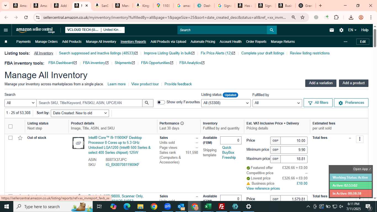Screen dimensions: 377x212
Task: Favourite the Intel Core i9-11900KF listing star
Action: (x=20, y=138)
